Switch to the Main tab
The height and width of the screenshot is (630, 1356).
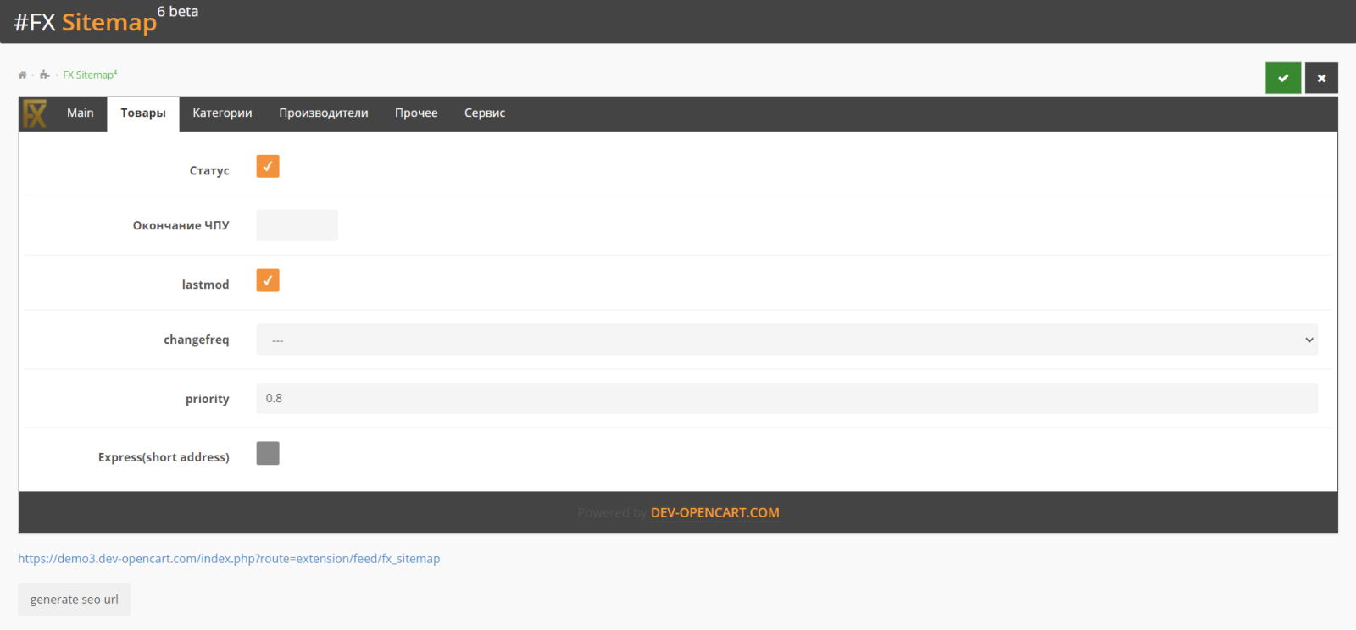click(81, 113)
